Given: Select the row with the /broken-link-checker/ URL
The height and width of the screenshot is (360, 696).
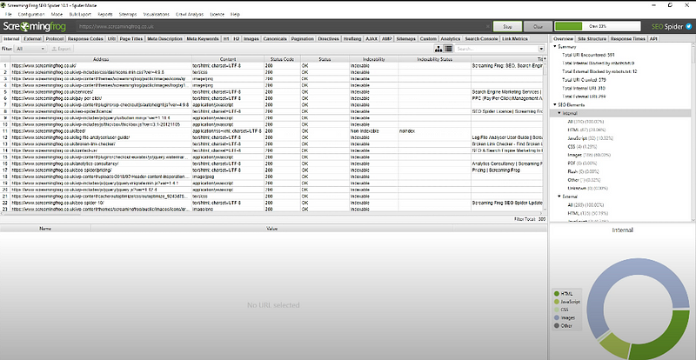Looking at the screenshot, I should [271, 143].
